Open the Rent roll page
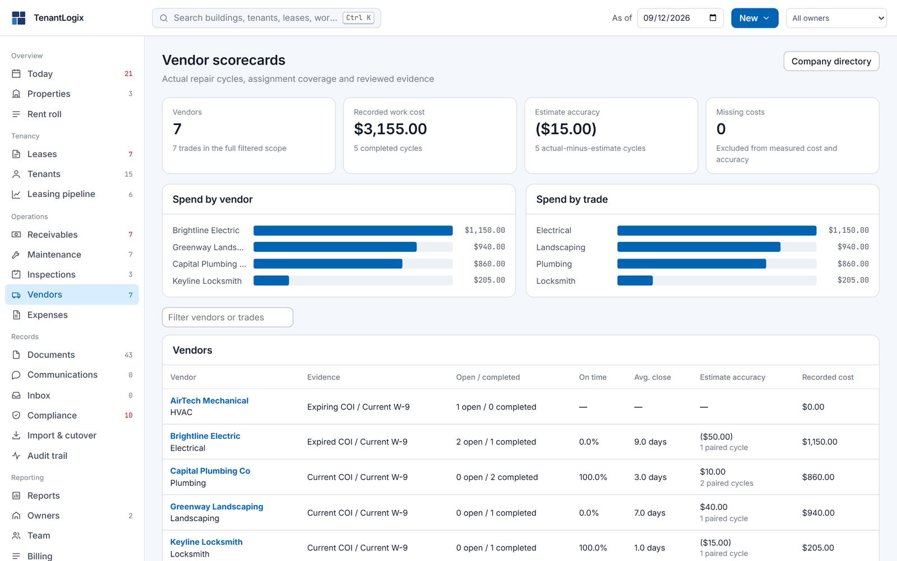 [x=72, y=114]
